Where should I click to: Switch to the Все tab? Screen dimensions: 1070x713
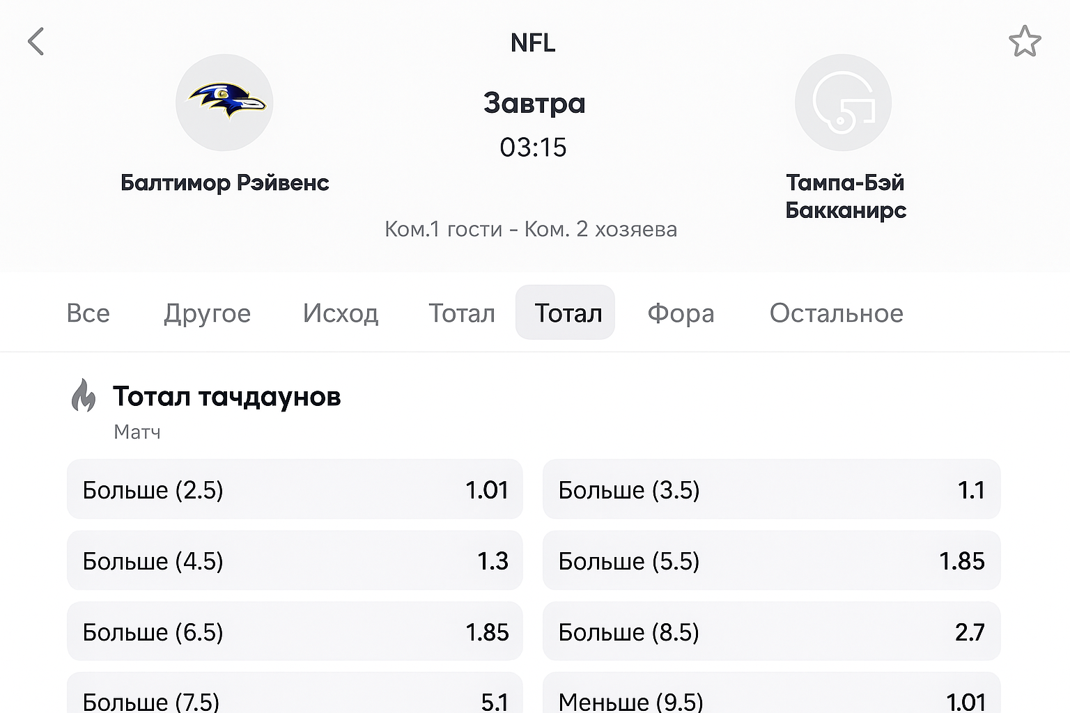click(88, 313)
